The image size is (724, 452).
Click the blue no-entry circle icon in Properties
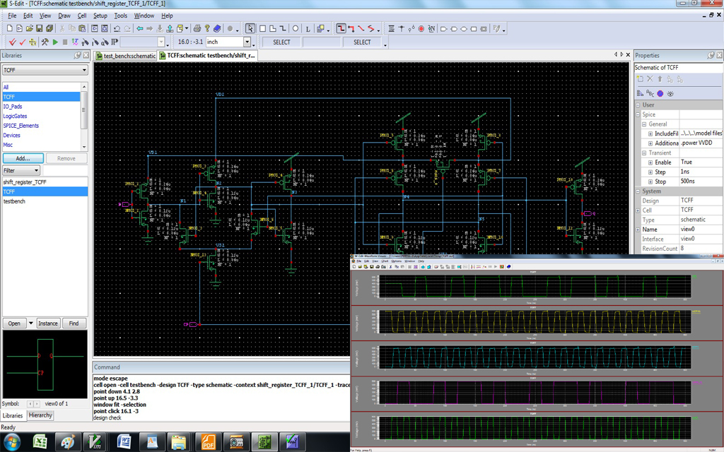click(660, 94)
